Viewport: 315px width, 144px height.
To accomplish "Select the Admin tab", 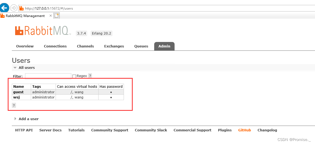I will [164, 46].
